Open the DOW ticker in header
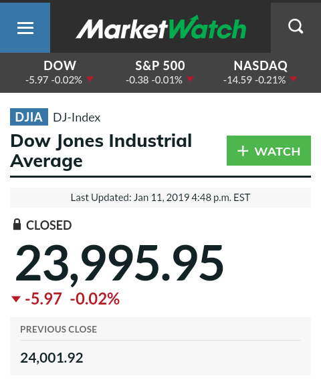The height and width of the screenshot is (380, 321). pos(60,73)
